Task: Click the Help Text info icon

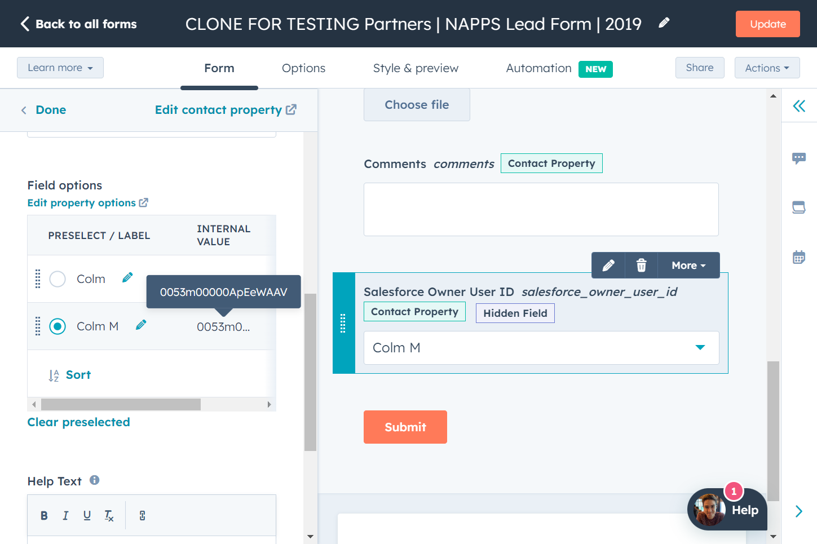Action: pyautogui.click(x=95, y=480)
